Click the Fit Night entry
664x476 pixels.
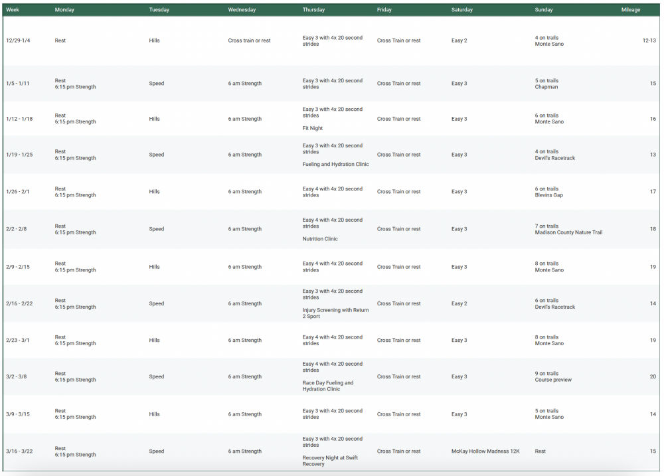coord(312,128)
